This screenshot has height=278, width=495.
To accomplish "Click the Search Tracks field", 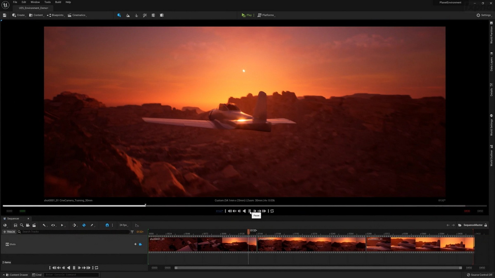I will 73,232.
